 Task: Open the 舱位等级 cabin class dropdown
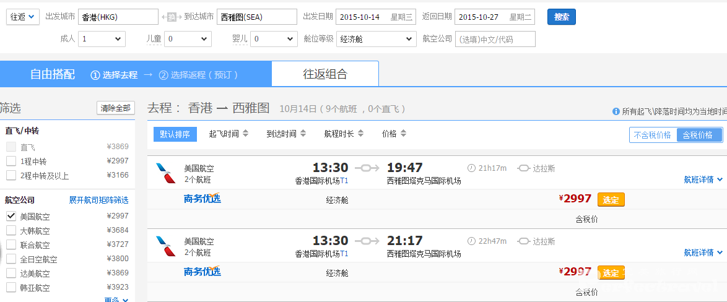376,39
